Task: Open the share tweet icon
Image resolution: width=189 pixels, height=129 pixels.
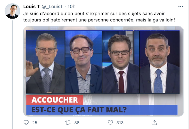Action: click(154, 122)
